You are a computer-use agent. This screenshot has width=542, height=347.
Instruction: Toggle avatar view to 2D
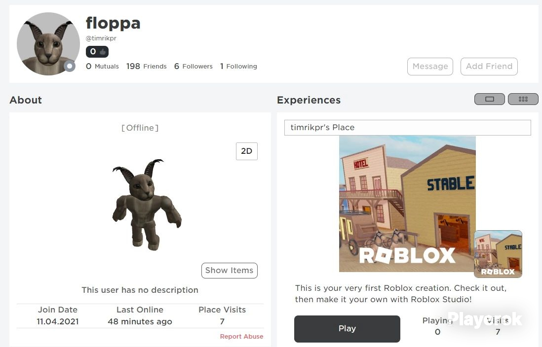pos(246,151)
